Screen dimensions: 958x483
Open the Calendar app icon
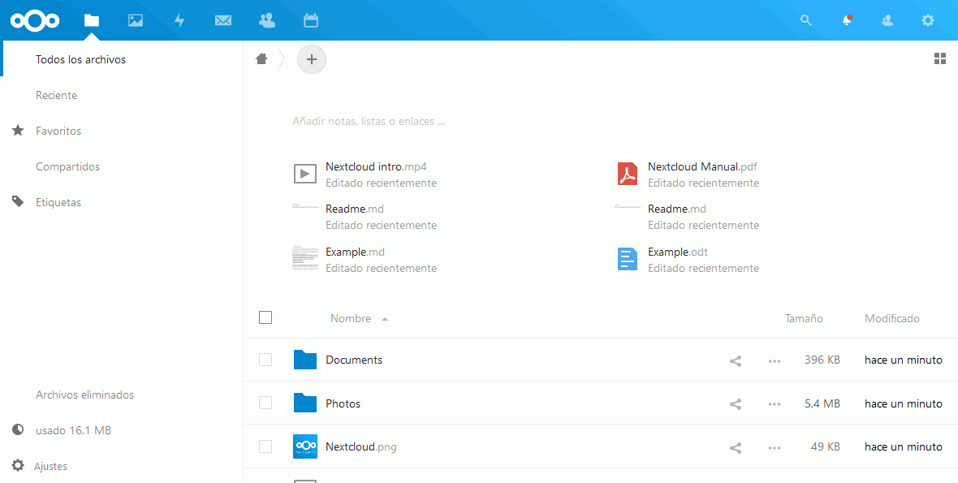pyautogui.click(x=310, y=20)
